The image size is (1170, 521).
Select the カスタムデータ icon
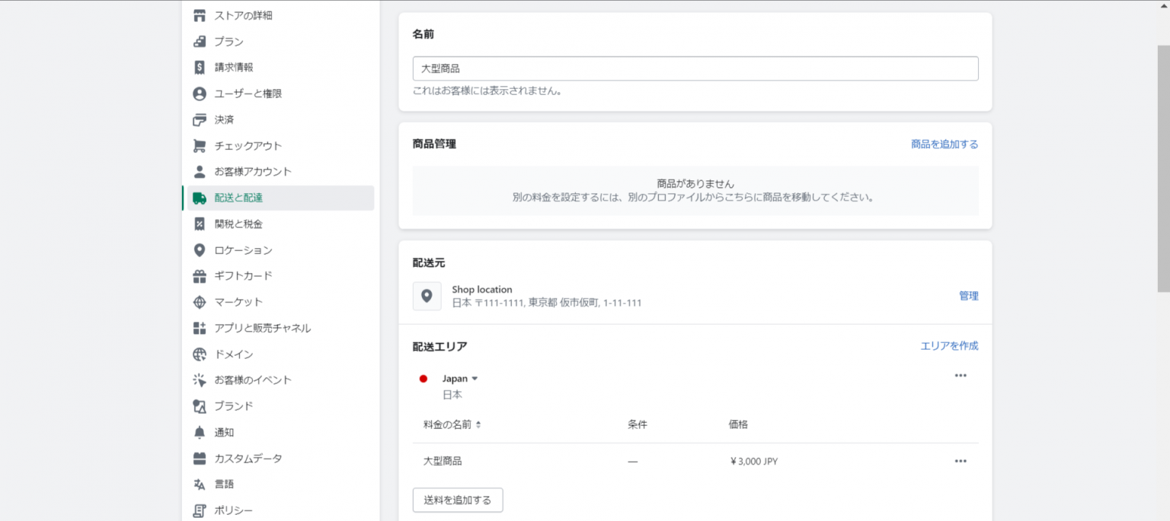pos(200,458)
